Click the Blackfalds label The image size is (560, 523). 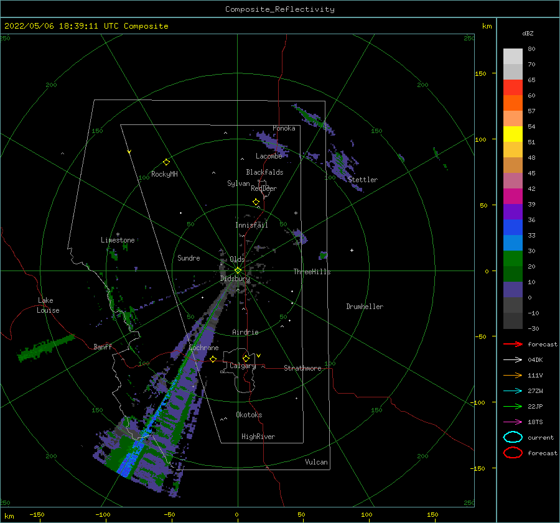tap(264, 172)
